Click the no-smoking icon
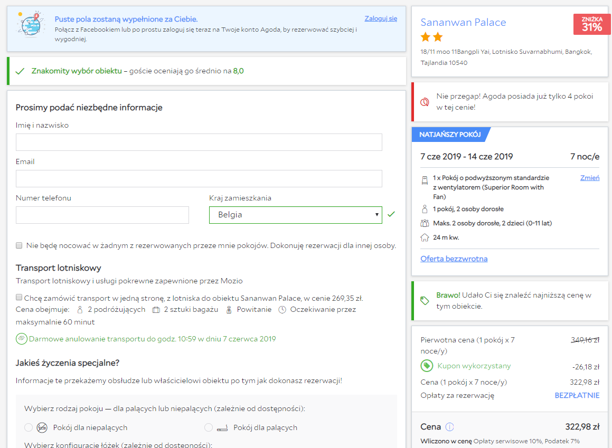Viewport: 612px width, 448px height. pyautogui.click(x=42, y=428)
